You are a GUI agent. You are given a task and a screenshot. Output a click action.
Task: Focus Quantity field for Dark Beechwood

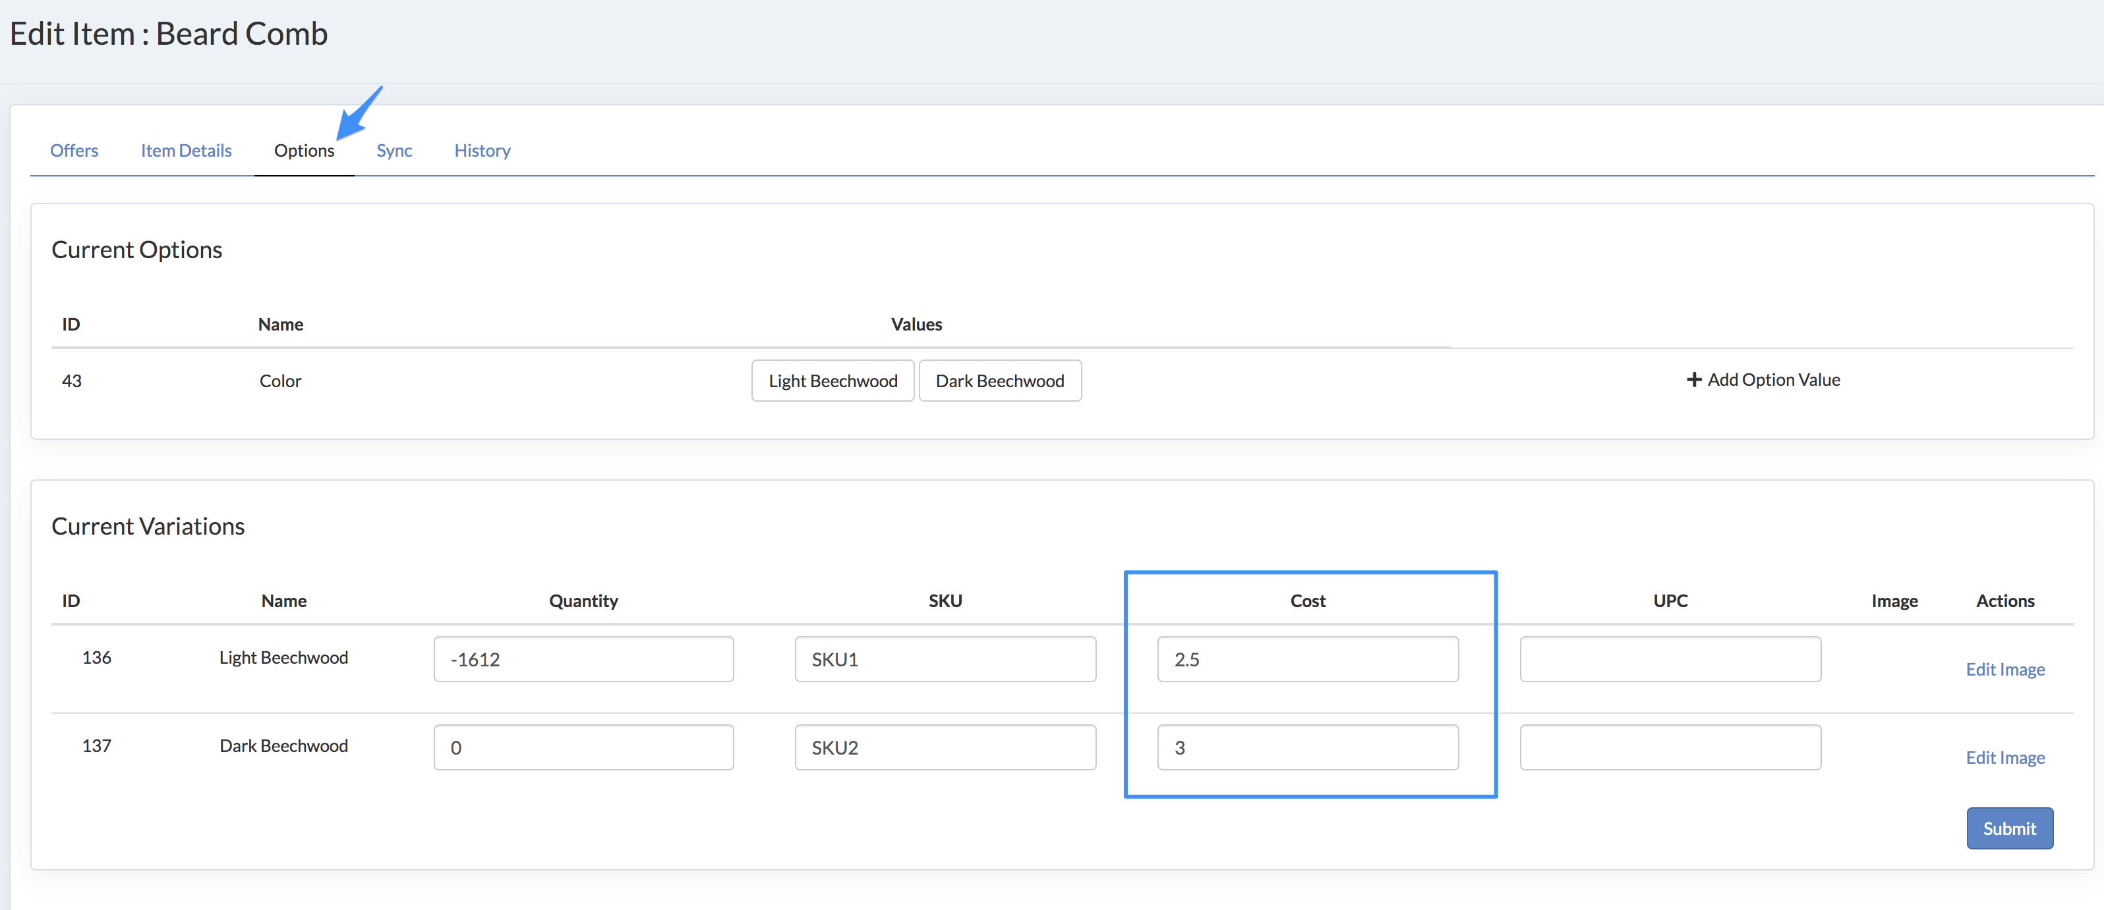[583, 747]
